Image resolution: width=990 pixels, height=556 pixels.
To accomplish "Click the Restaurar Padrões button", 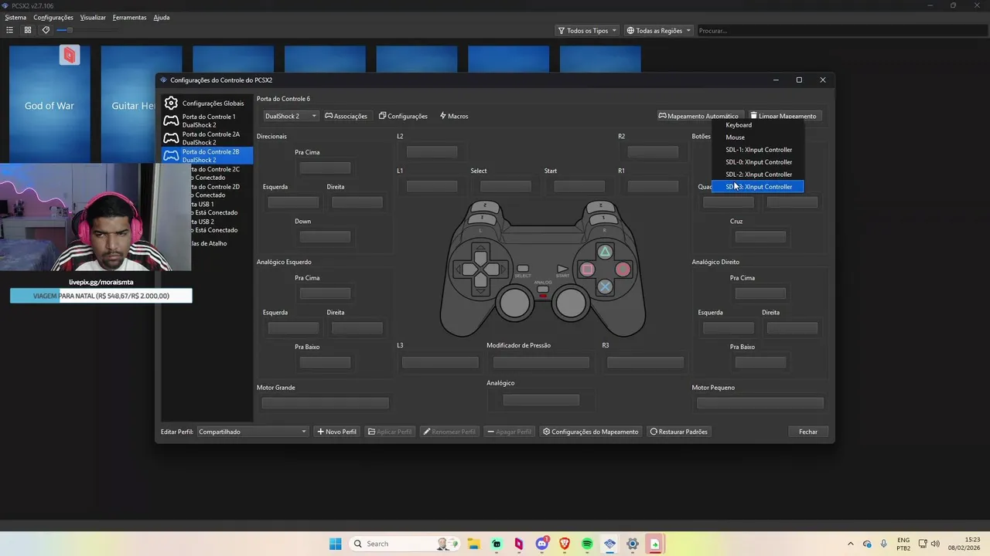I will pyautogui.click(x=678, y=432).
